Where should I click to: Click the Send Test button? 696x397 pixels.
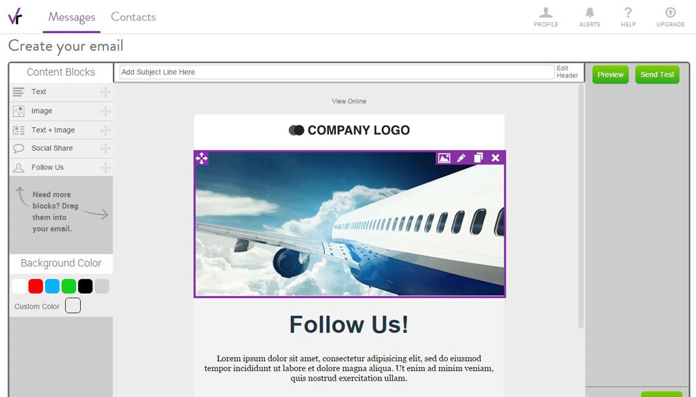(657, 75)
